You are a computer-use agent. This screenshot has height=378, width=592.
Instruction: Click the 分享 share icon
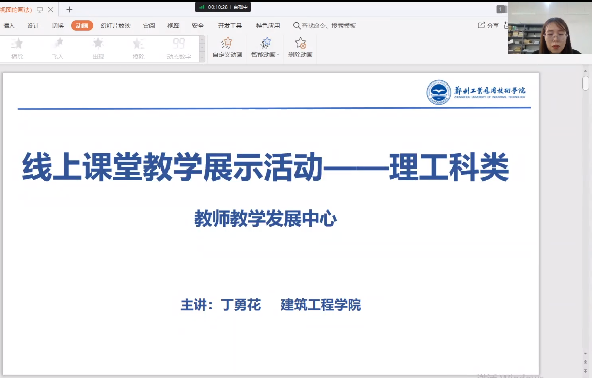point(482,25)
